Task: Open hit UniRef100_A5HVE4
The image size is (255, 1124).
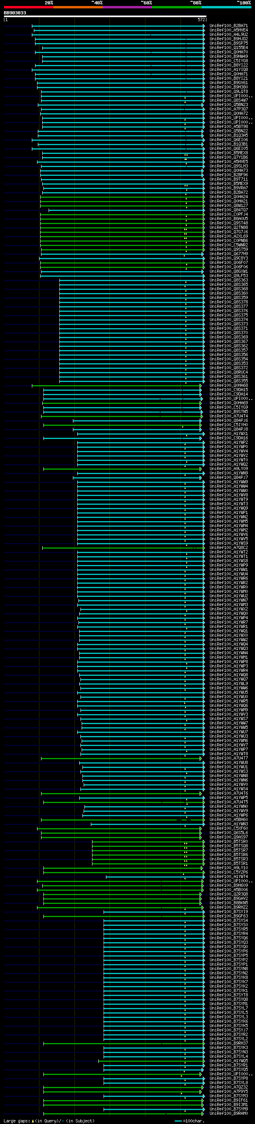Action: (x=229, y=30)
